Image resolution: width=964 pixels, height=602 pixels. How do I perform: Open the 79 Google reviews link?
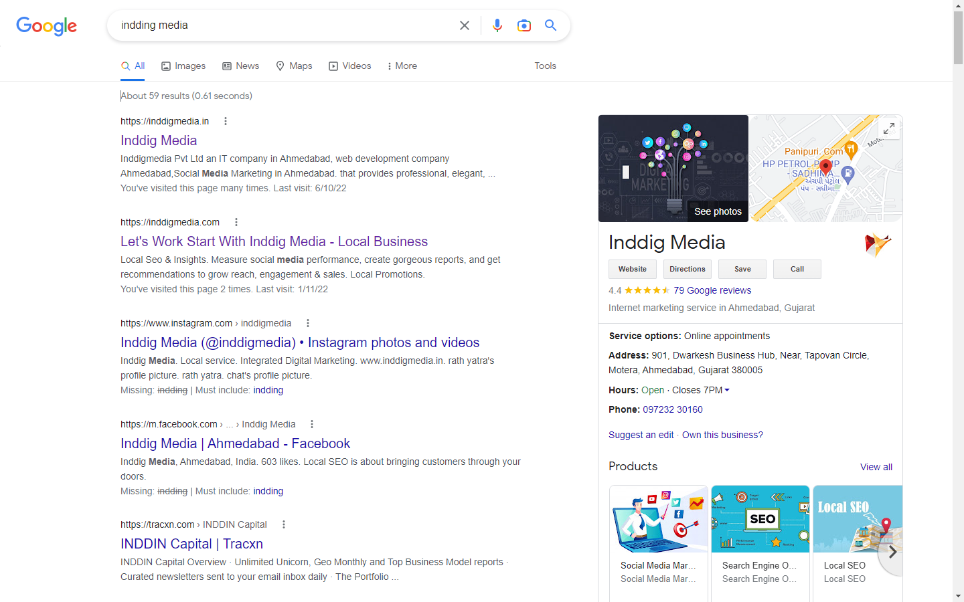tap(712, 290)
